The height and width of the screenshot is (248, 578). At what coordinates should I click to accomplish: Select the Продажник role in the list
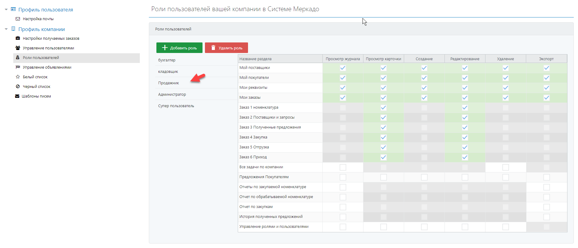(x=168, y=83)
